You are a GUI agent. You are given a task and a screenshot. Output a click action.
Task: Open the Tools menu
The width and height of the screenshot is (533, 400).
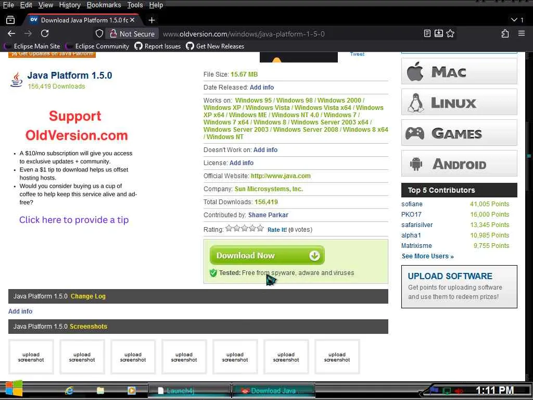(x=135, y=5)
